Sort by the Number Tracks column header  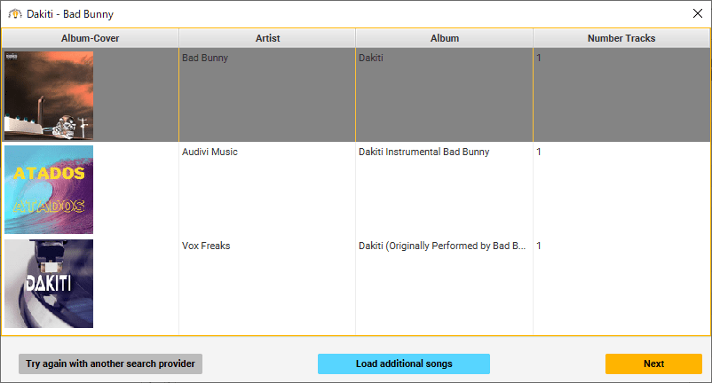621,38
